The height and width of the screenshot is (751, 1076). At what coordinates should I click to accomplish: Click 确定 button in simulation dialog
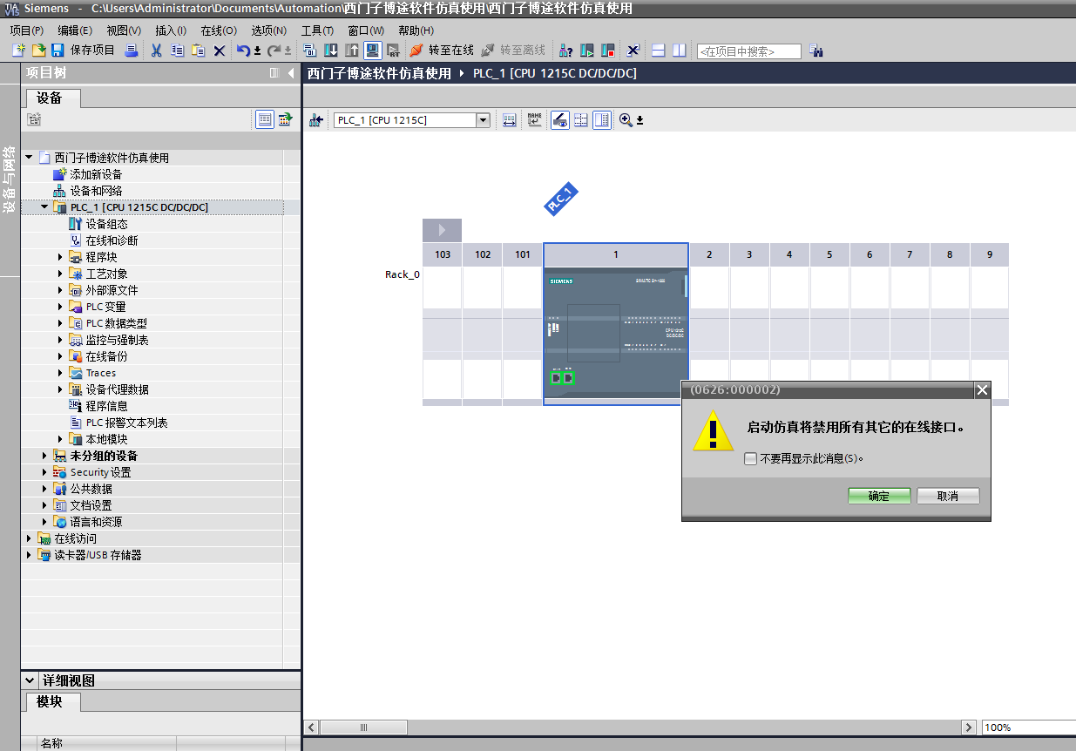coord(879,496)
